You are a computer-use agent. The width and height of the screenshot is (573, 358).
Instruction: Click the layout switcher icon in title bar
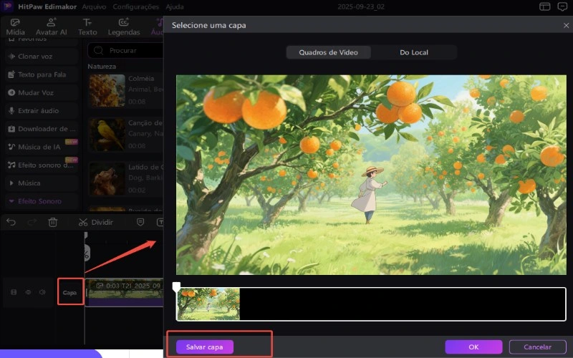[x=545, y=6]
